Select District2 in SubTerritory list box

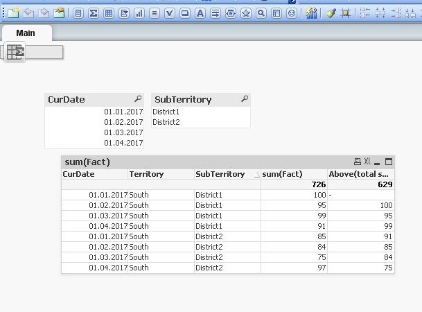click(201, 122)
